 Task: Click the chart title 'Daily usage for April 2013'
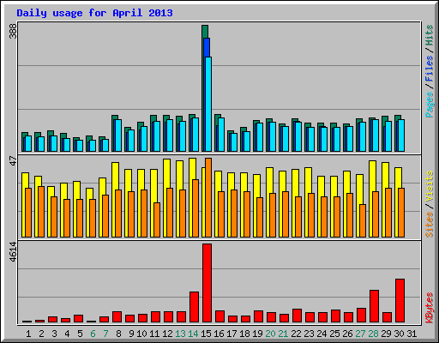coord(94,13)
